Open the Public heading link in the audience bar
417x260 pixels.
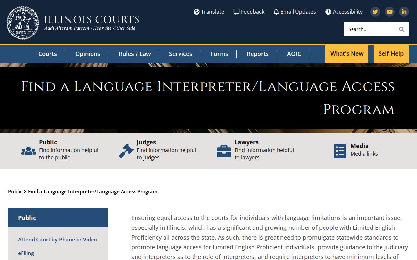tap(48, 142)
